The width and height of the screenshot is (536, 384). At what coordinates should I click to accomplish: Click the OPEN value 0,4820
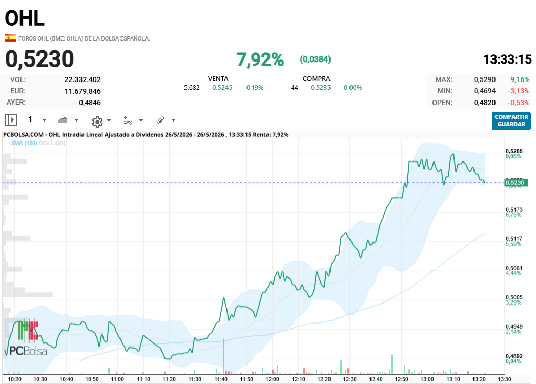485,103
